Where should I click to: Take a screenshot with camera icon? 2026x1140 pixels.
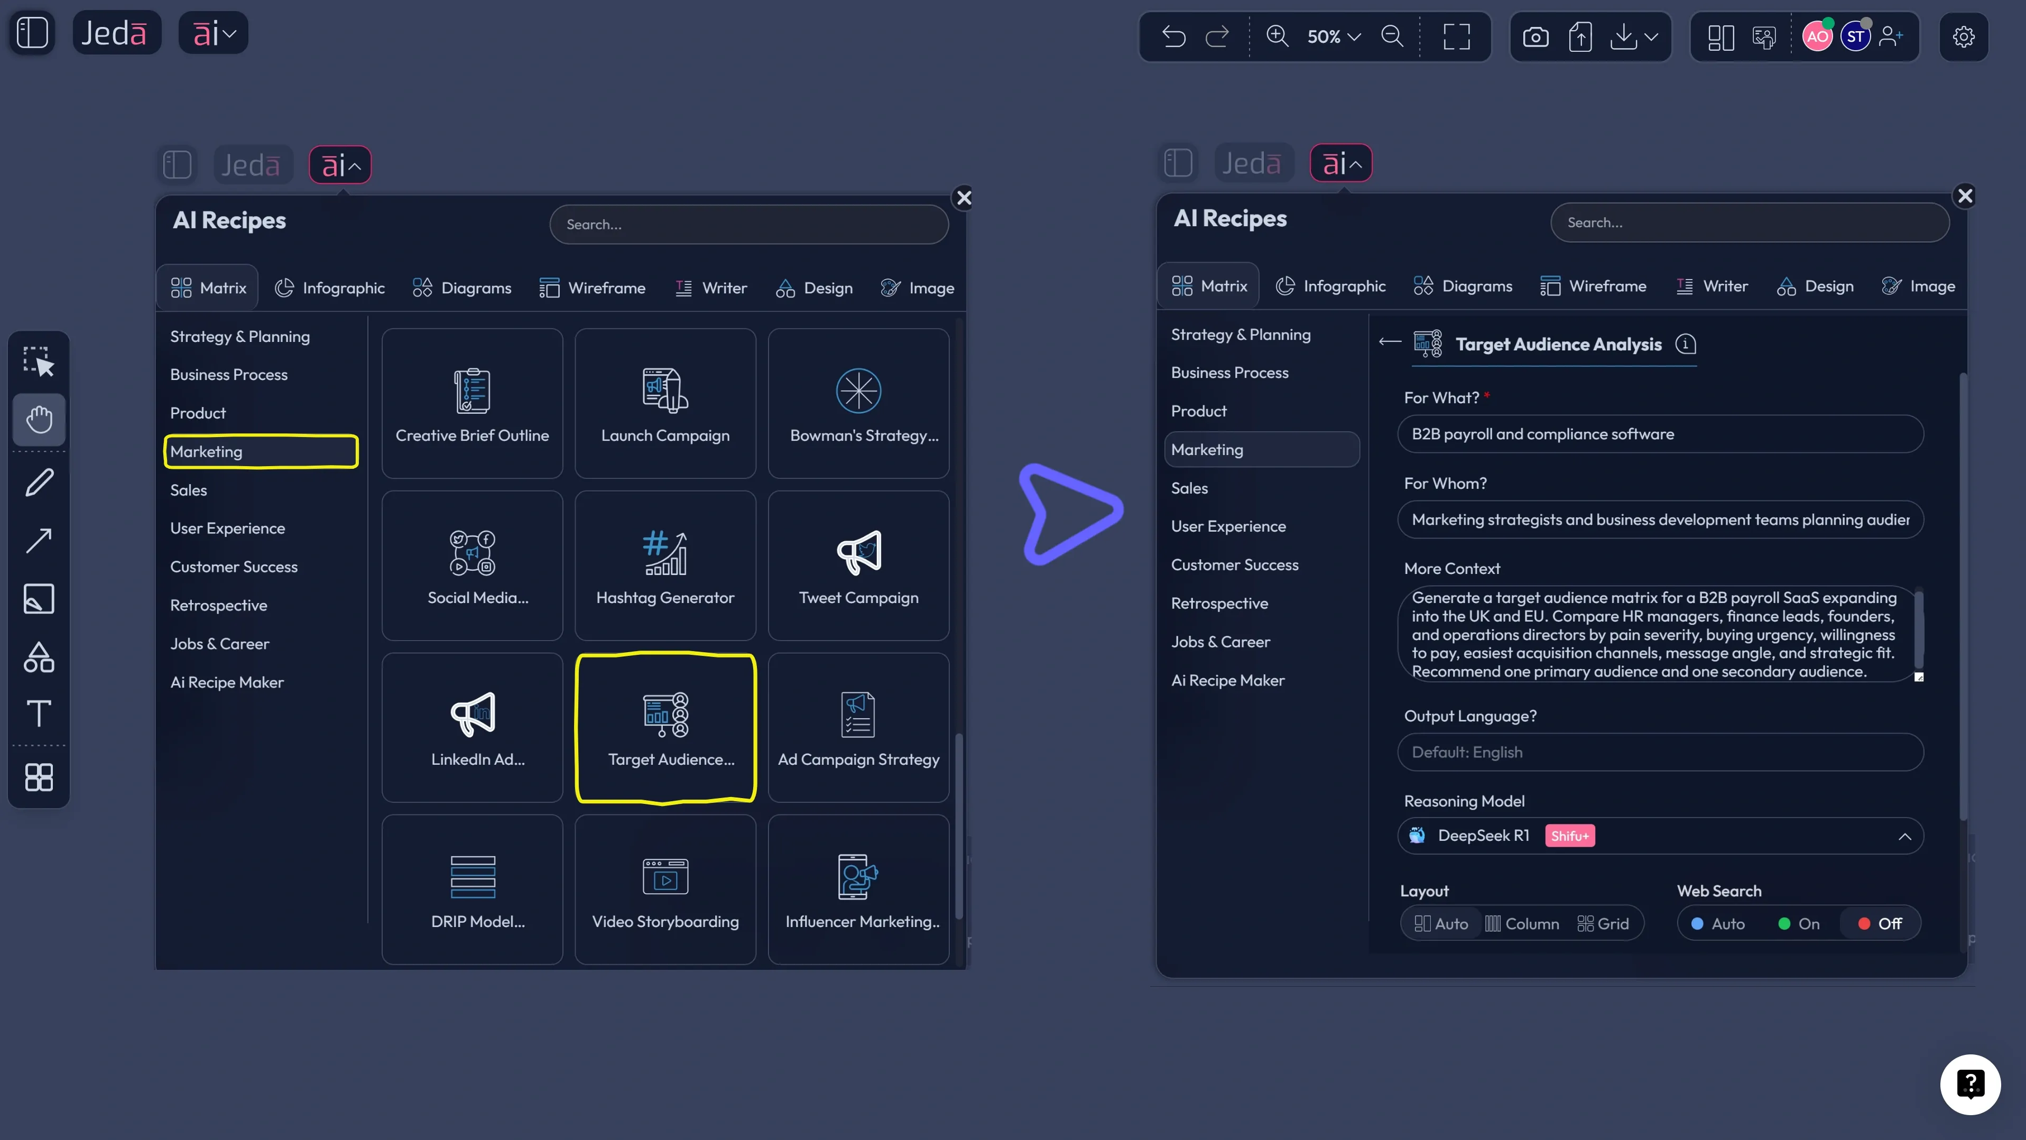[1535, 36]
